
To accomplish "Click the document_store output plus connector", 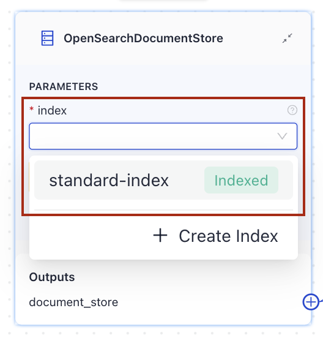I will [x=311, y=302].
